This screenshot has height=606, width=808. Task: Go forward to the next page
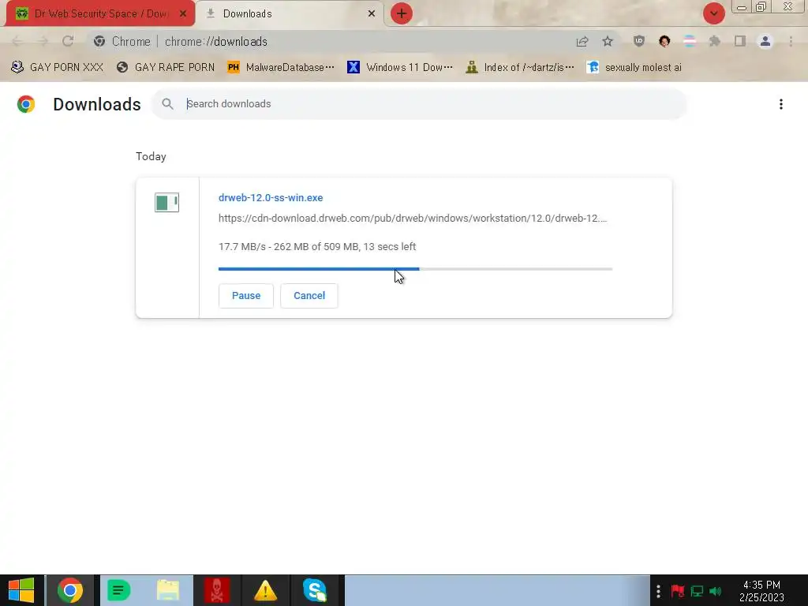(43, 41)
